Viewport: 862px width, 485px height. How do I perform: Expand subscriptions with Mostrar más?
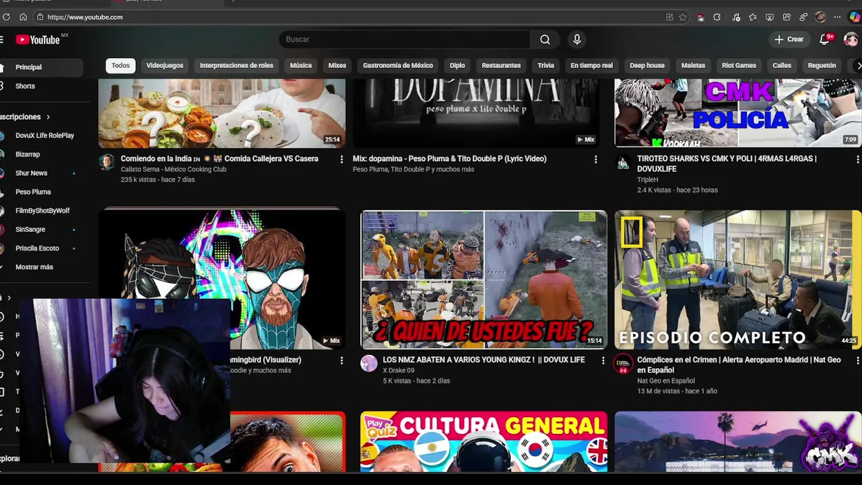(x=34, y=267)
